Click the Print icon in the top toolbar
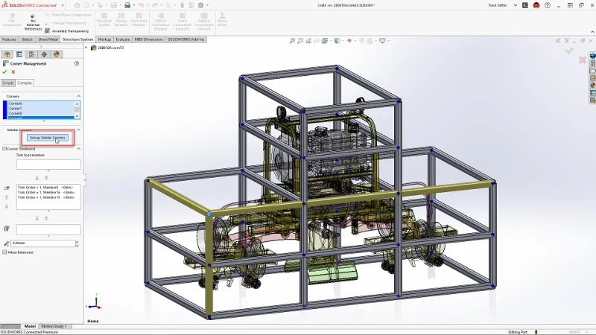The height and width of the screenshot is (335, 596). point(127,4)
